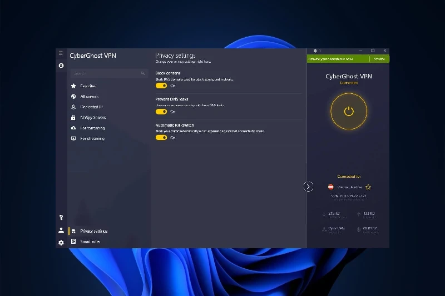Select Favorites in the sidebar

point(108,86)
